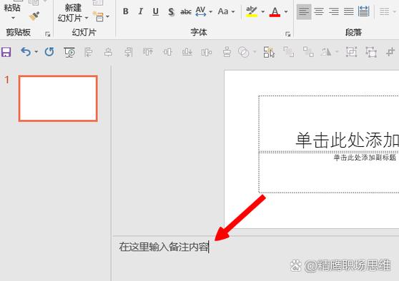Image resolution: width=399 pixels, height=281 pixels.
Task: Toggle text Shadow effect
Action: coord(171,11)
